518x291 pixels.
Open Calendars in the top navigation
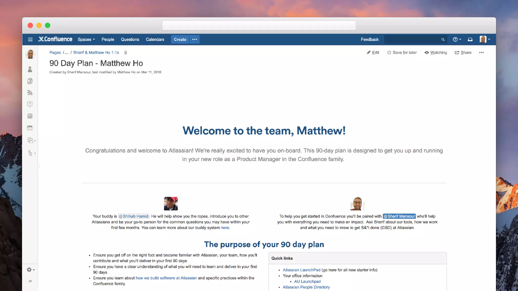pos(155,39)
